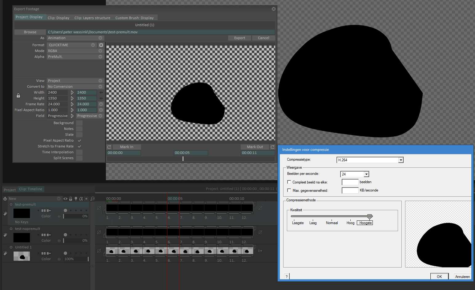Enable the Notes checkbox
The image size is (475, 290).
pos(79,129)
